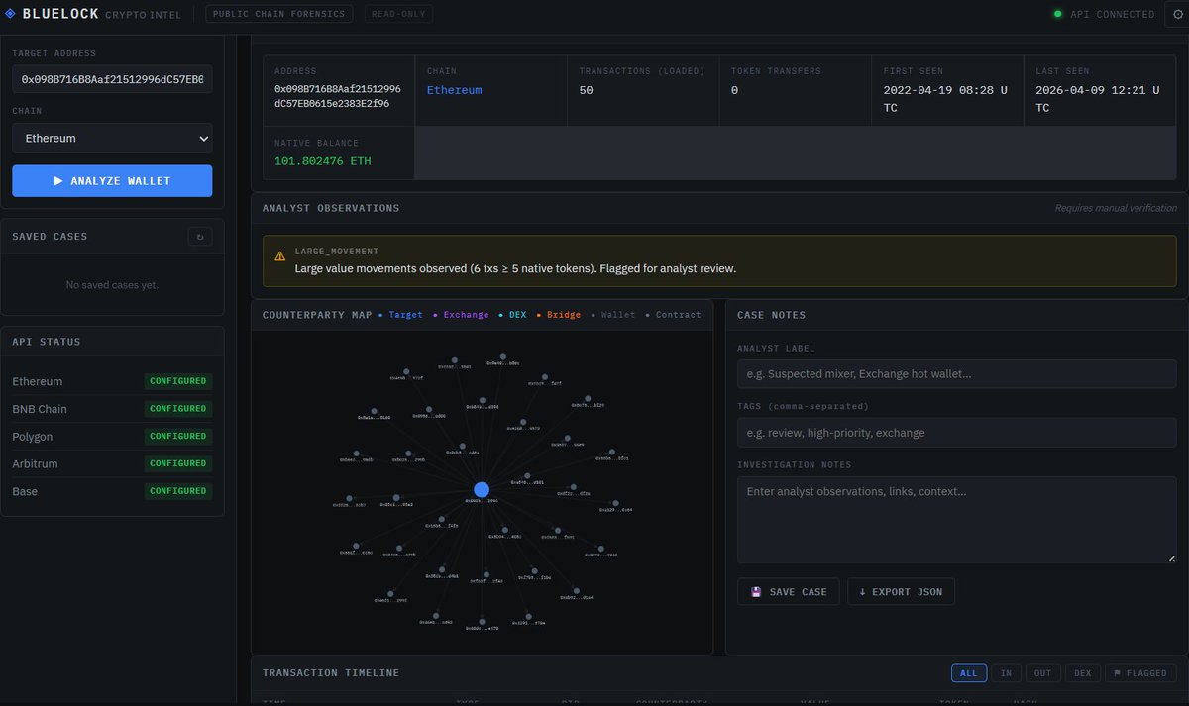Focus the Investigation Notes text area
Viewport: 1189px width, 706px height.
click(956, 520)
